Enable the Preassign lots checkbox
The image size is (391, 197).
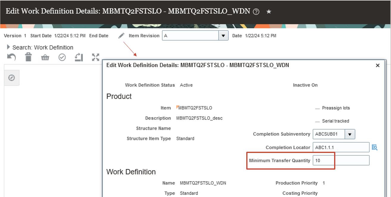click(x=317, y=108)
